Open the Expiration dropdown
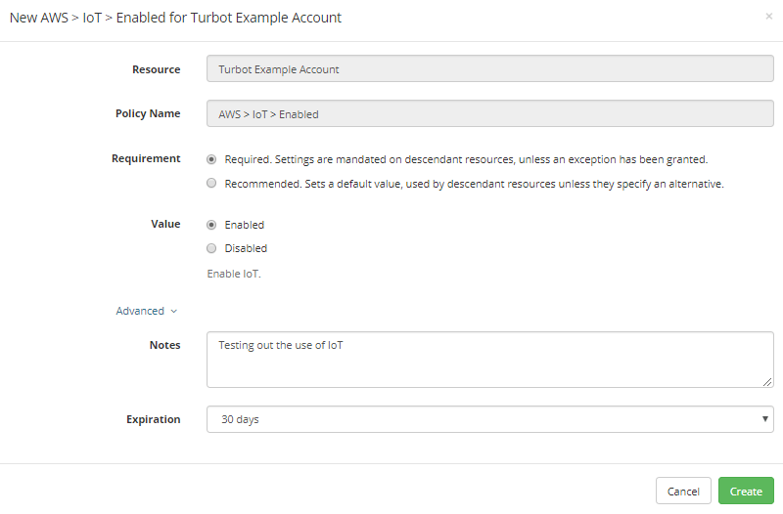This screenshot has width=783, height=514. [x=490, y=419]
